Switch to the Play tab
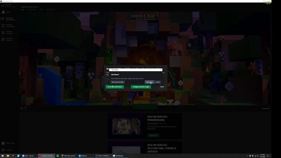Viewport: 281px width, 158px height. (22, 10)
